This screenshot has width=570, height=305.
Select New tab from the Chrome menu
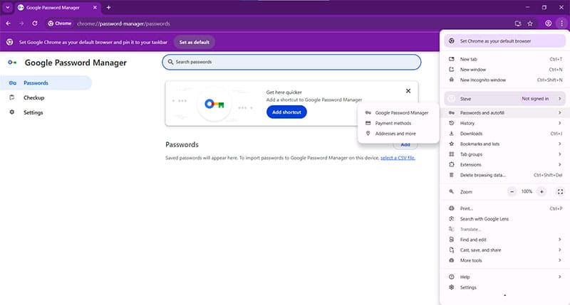coord(504,59)
